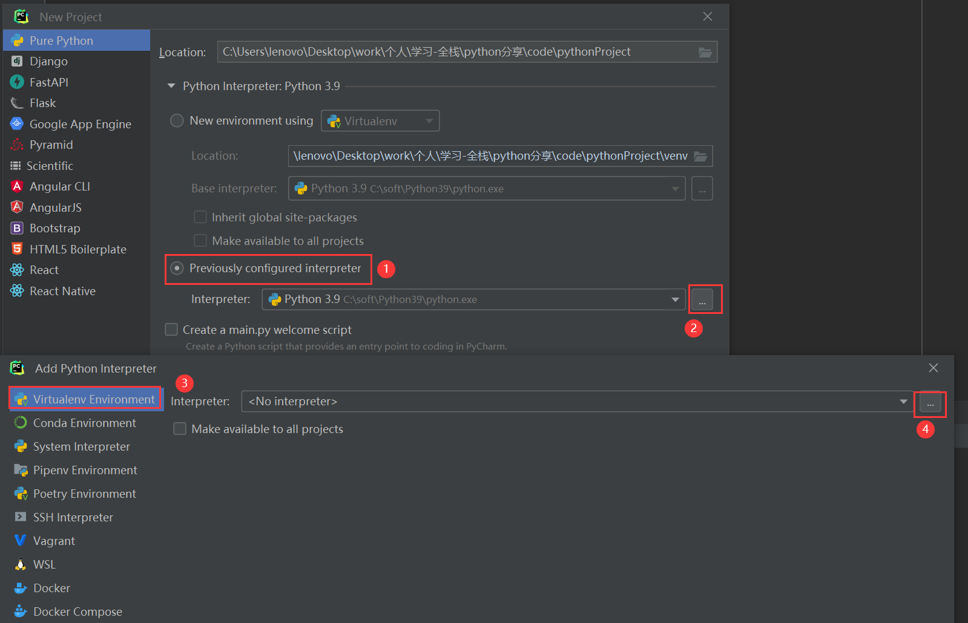Choose Google App Engine project icon

point(17,124)
